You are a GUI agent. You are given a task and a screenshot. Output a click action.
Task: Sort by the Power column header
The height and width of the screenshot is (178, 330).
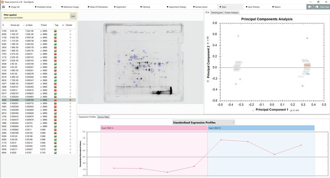point(44,25)
